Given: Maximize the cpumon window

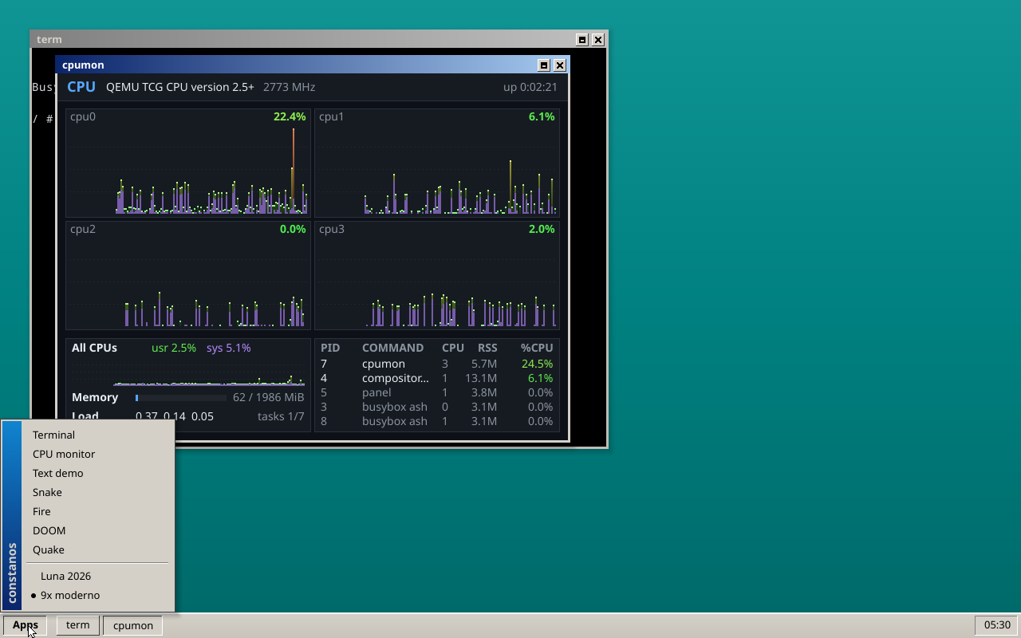Looking at the screenshot, I should [544, 65].
